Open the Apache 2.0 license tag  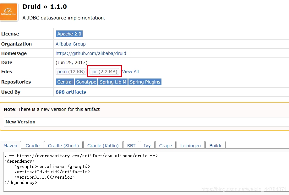click(x=69, y=34)
